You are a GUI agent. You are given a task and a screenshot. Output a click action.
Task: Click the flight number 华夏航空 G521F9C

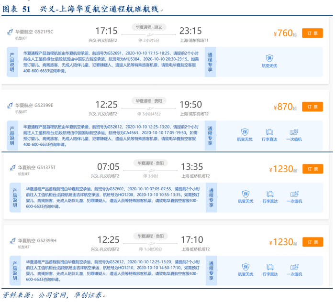click(x=34, y=32)
